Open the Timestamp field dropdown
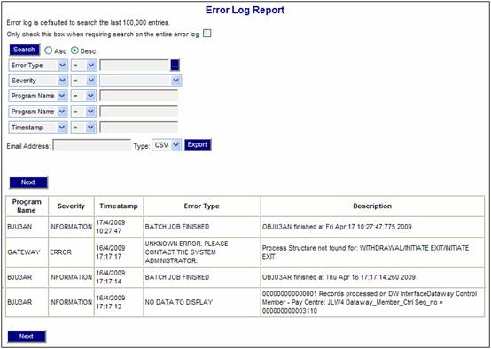 38,128
